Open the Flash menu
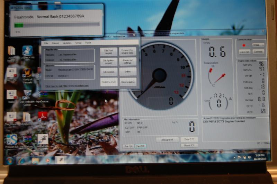Screen dimensions: 277x184 point(88,43)
